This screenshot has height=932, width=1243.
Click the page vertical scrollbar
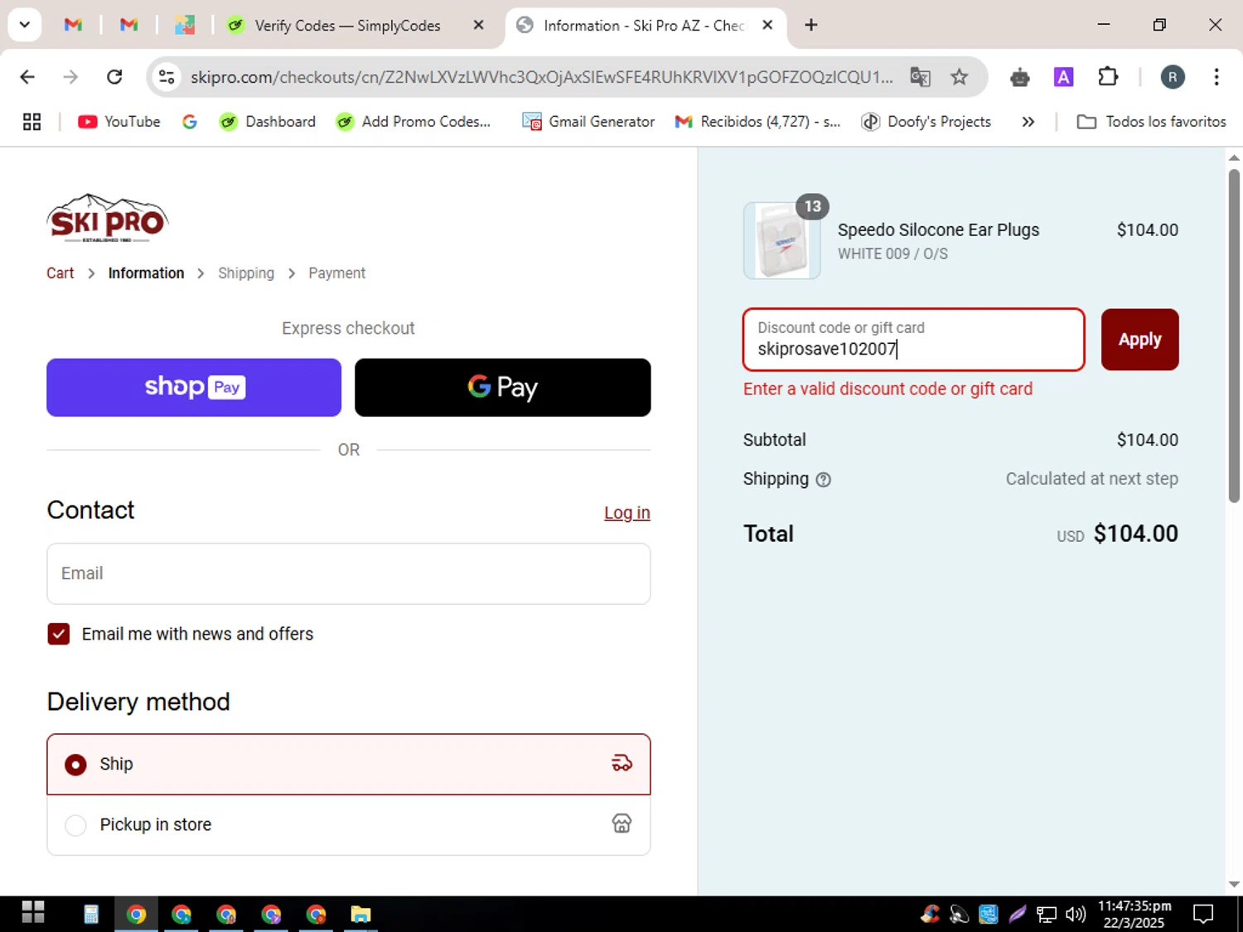(1234, 336)
